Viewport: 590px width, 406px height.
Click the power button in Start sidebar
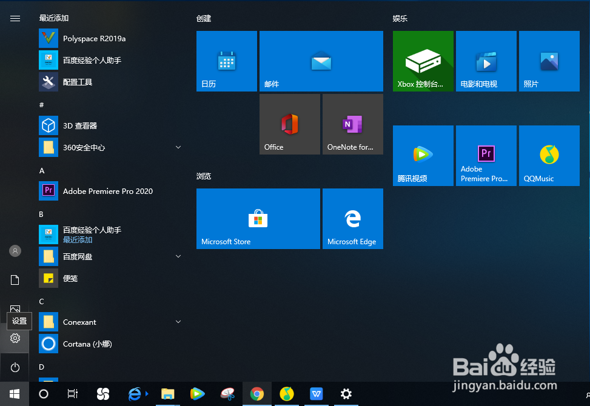coord(15,367)
